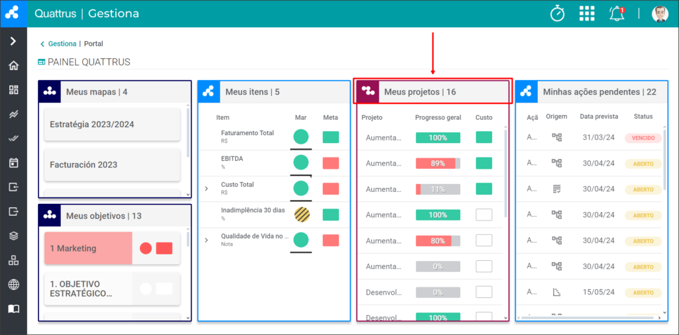This screenshot has width=679, height=335.
Task: Open the 1 Marketing objective card
Action: [x=112, y=248]
